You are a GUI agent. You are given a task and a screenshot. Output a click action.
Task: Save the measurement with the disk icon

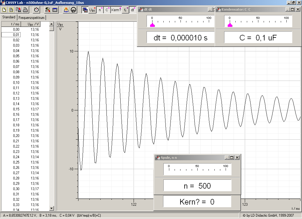pyautogui.click(x=18, y=10)
